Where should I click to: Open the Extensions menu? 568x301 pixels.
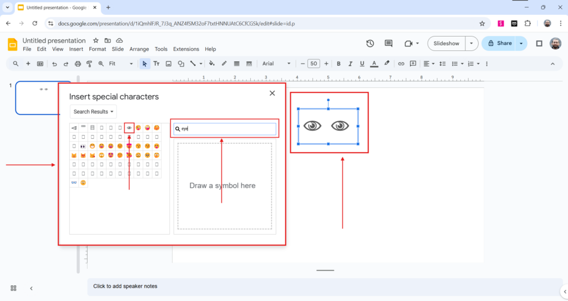point(186,49)
